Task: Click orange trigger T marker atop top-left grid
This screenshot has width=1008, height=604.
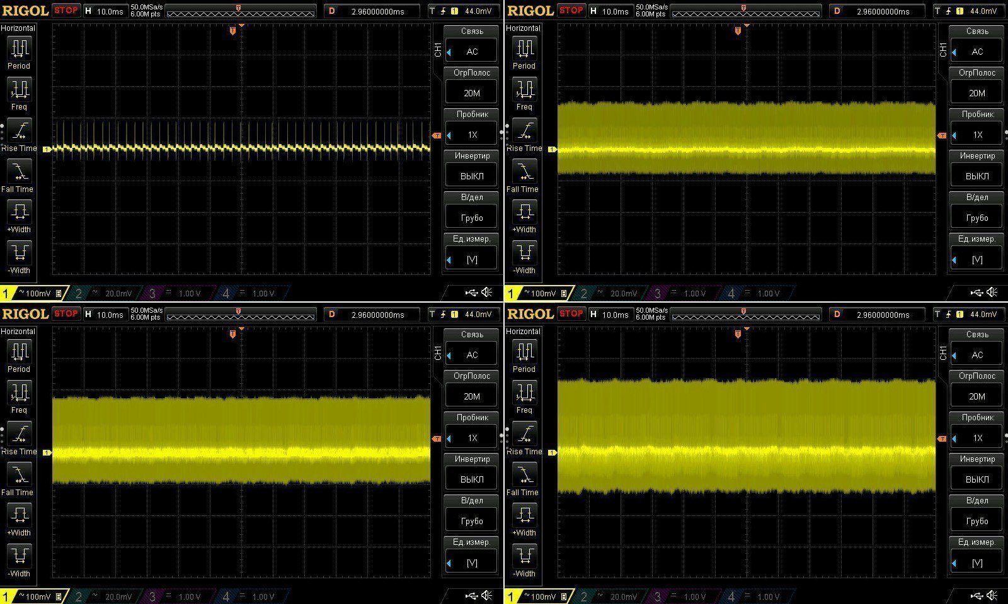Action: (233, 31)
